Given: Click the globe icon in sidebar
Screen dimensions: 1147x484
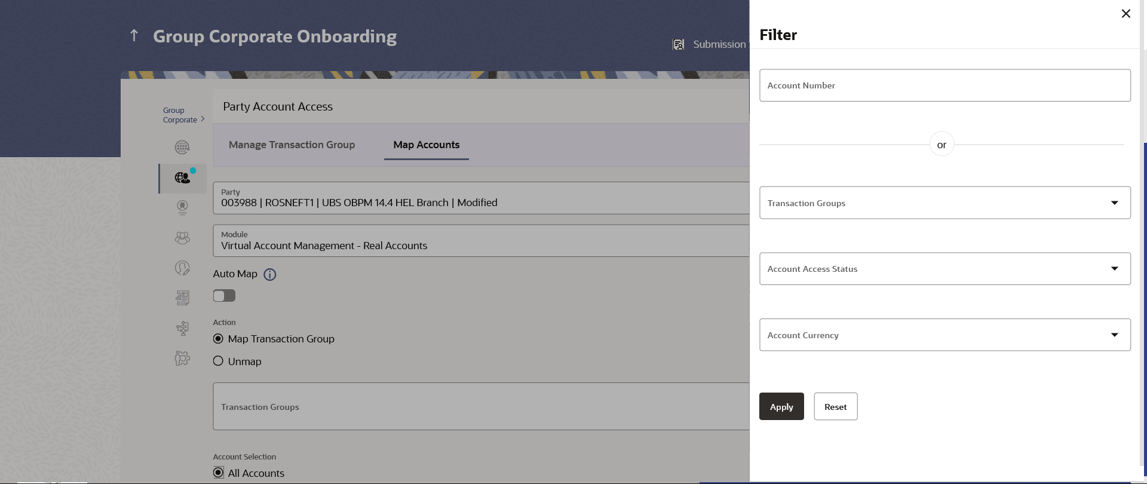Looking at the screenshot, I should pos(182,147).
